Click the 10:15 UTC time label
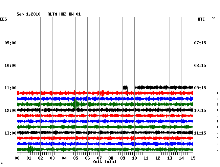The width and height of the screenshot is (220, 167). pyautogui.click(x=200, y=111)
